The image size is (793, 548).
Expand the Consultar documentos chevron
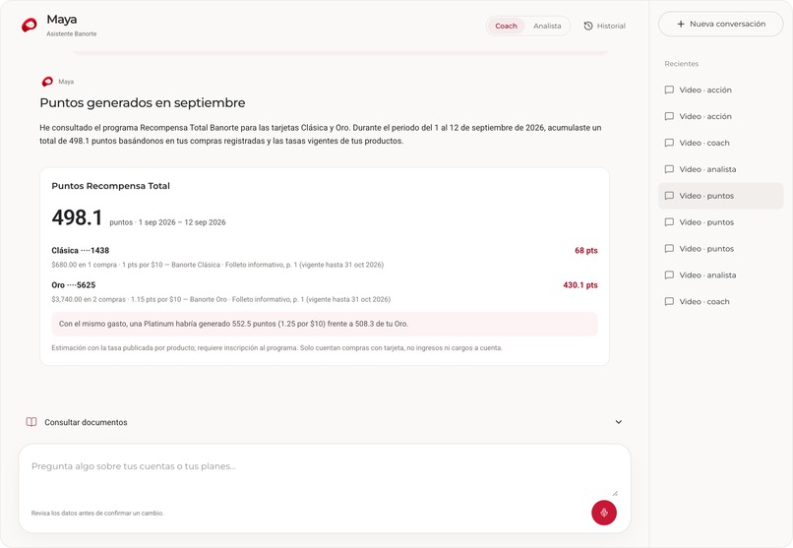tap(619, 422)
